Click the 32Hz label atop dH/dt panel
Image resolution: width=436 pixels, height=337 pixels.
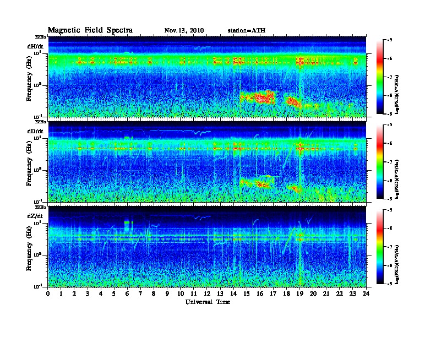(40, 37)
